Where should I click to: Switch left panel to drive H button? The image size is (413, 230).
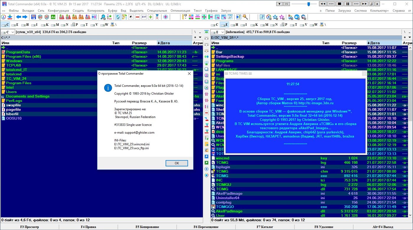(25, 25)
